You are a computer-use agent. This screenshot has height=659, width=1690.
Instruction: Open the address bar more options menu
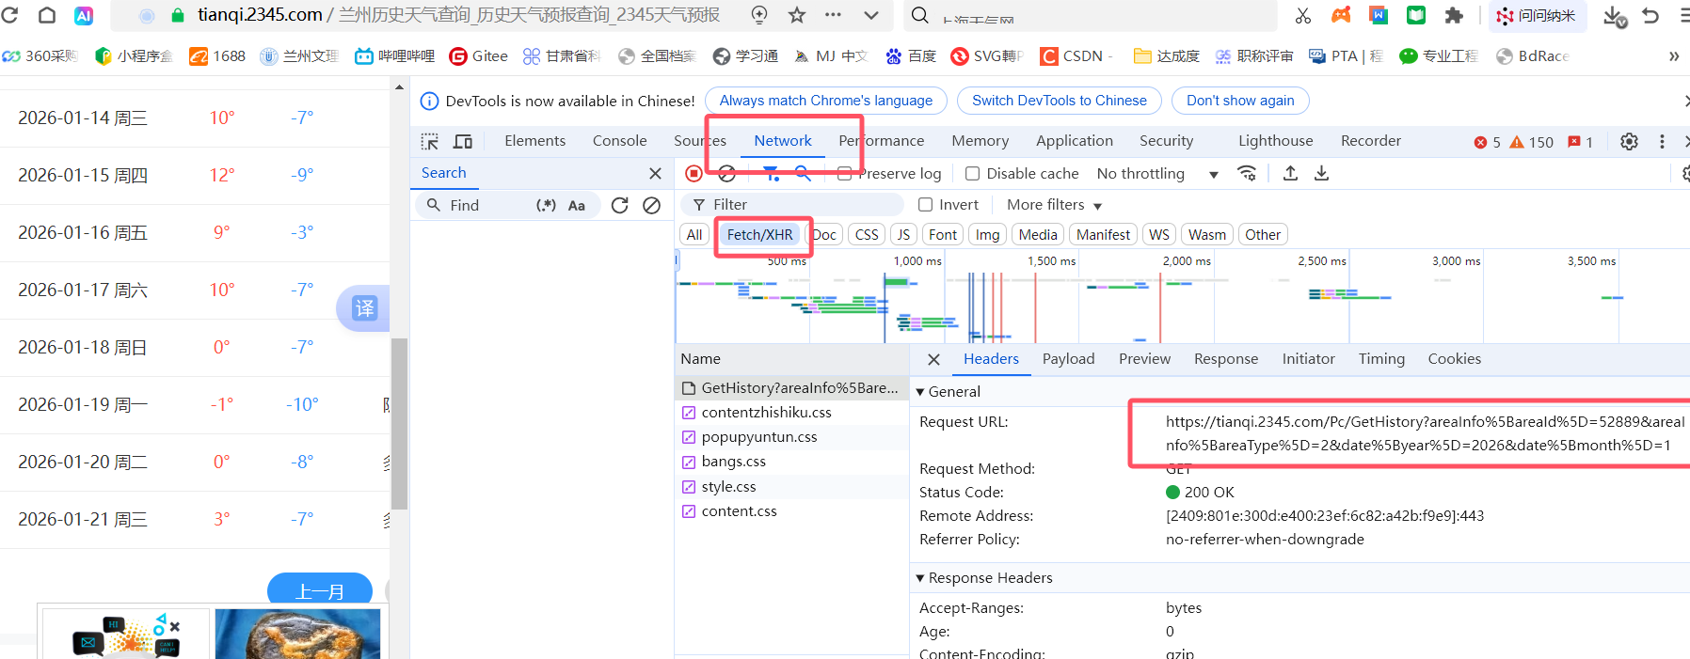(x=833, y=15)
